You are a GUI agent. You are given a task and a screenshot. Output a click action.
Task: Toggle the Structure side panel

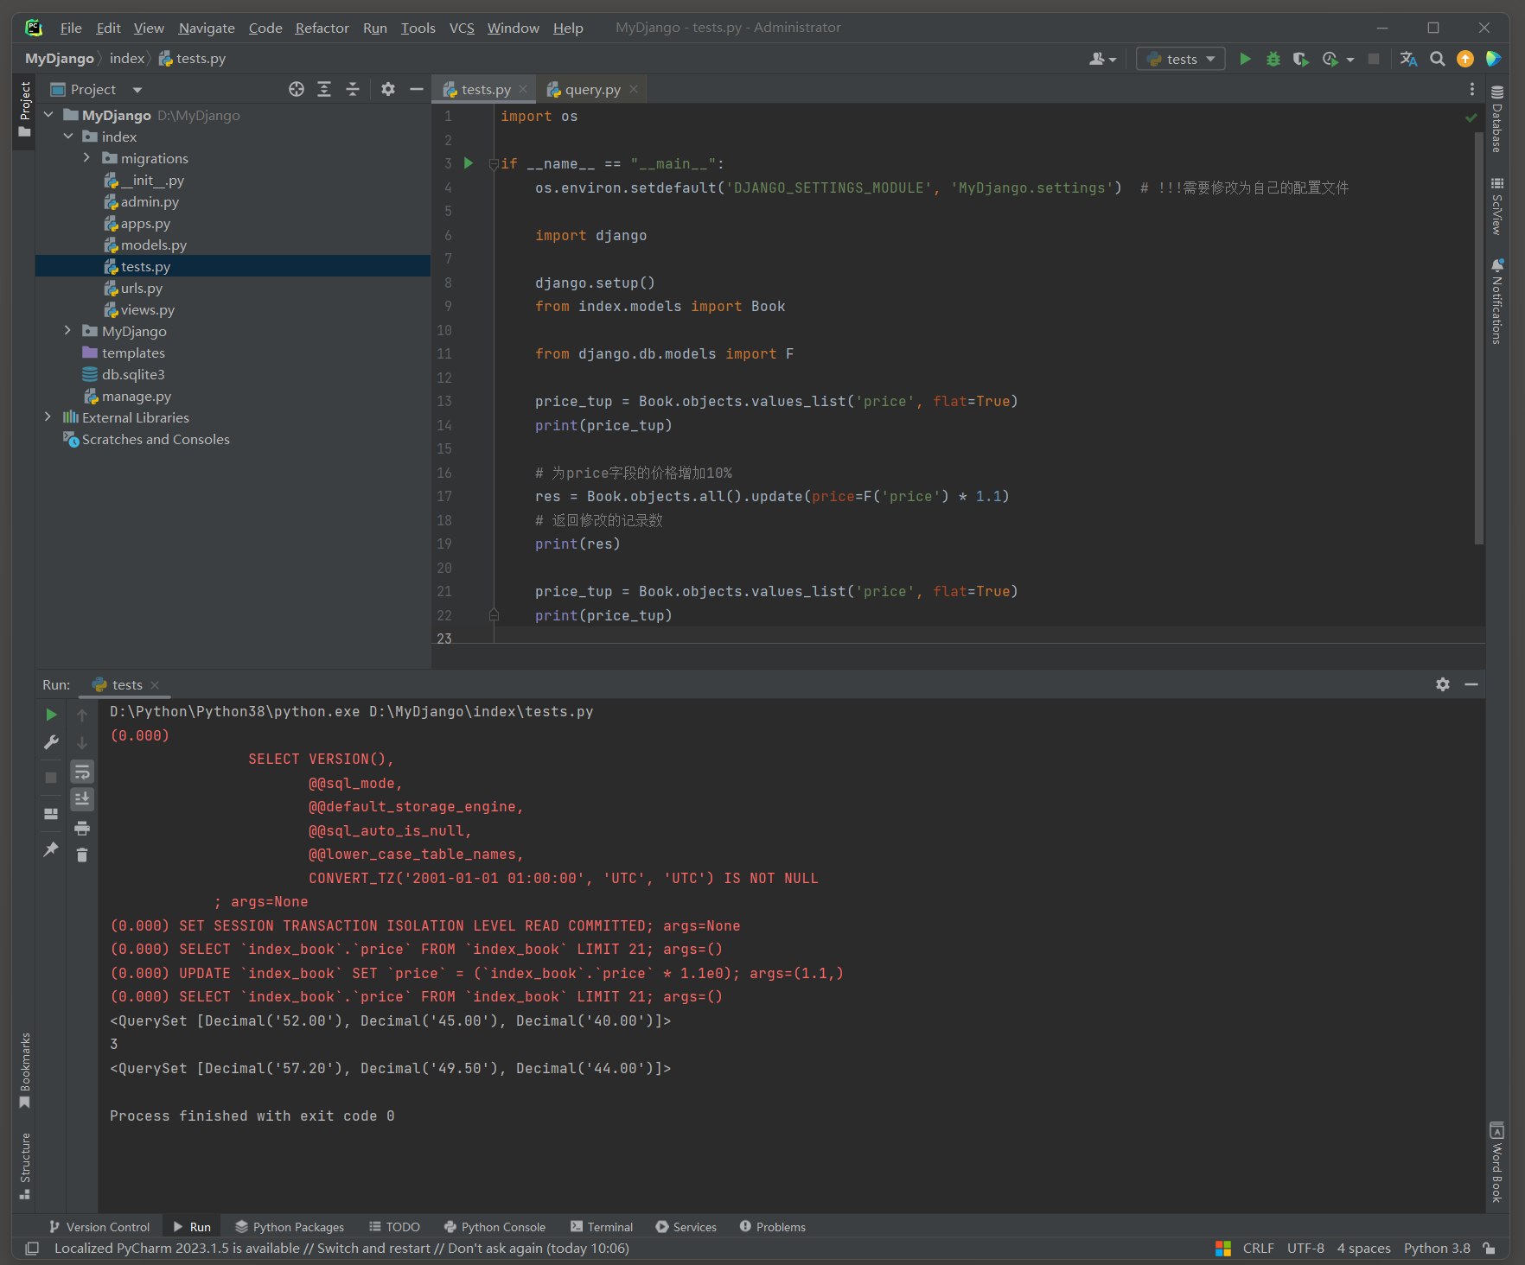point(25,1166)
